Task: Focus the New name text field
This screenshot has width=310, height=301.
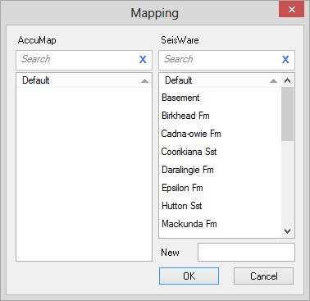Action: (x=246, y=252)
